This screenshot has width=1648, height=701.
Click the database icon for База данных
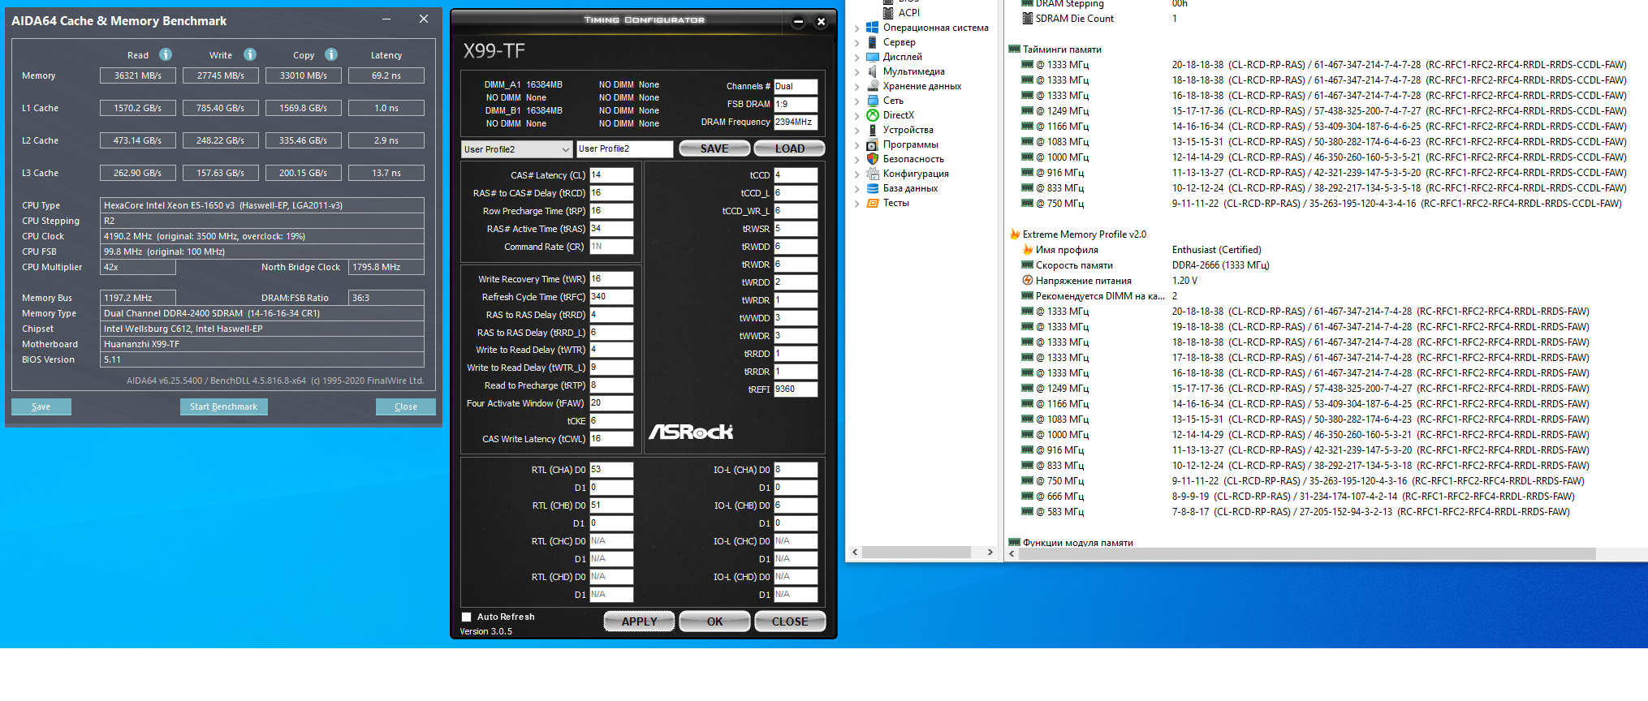point(873,188)
